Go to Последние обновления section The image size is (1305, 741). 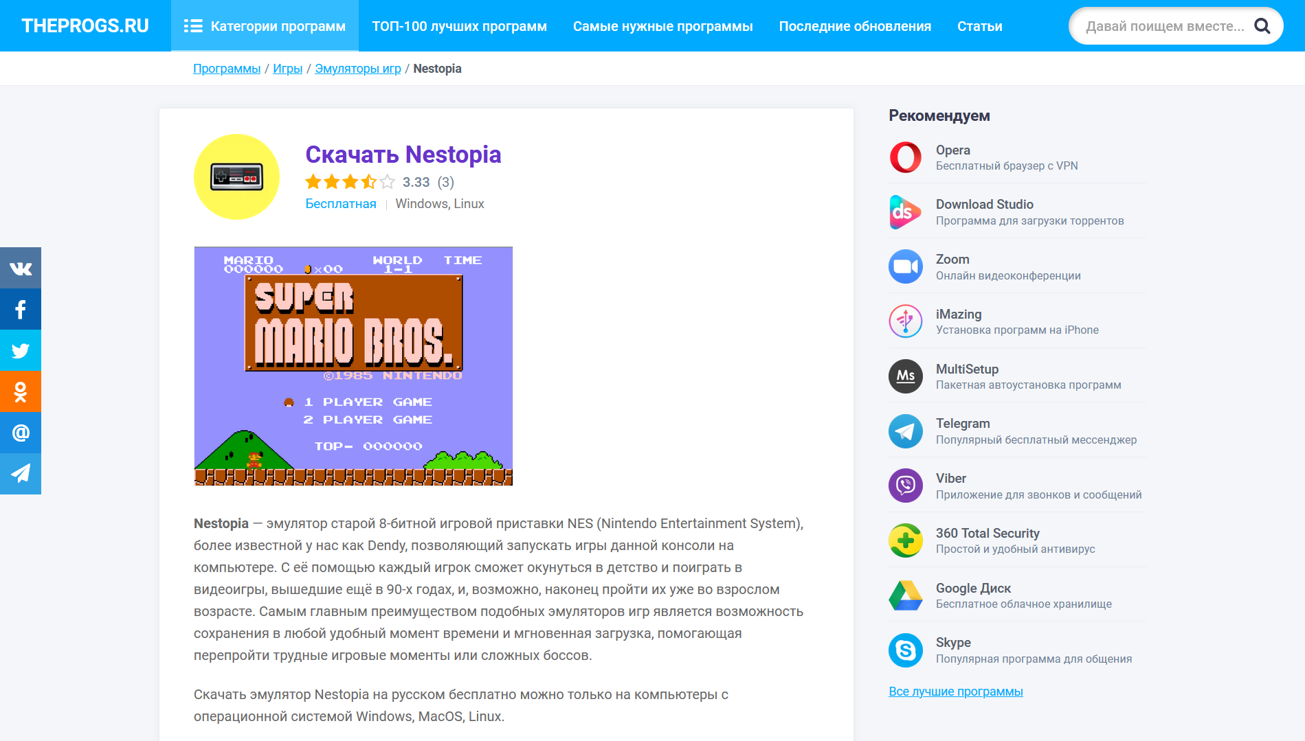[x=855, y=26]
